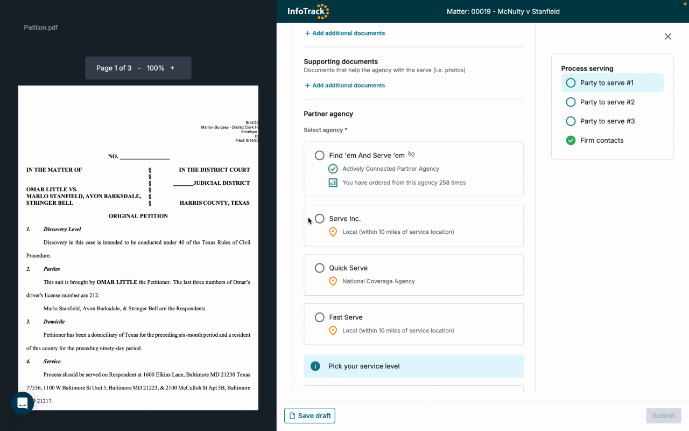
Task: Select the Find 'em And Serve 'em agency
Action: (320, 156)
